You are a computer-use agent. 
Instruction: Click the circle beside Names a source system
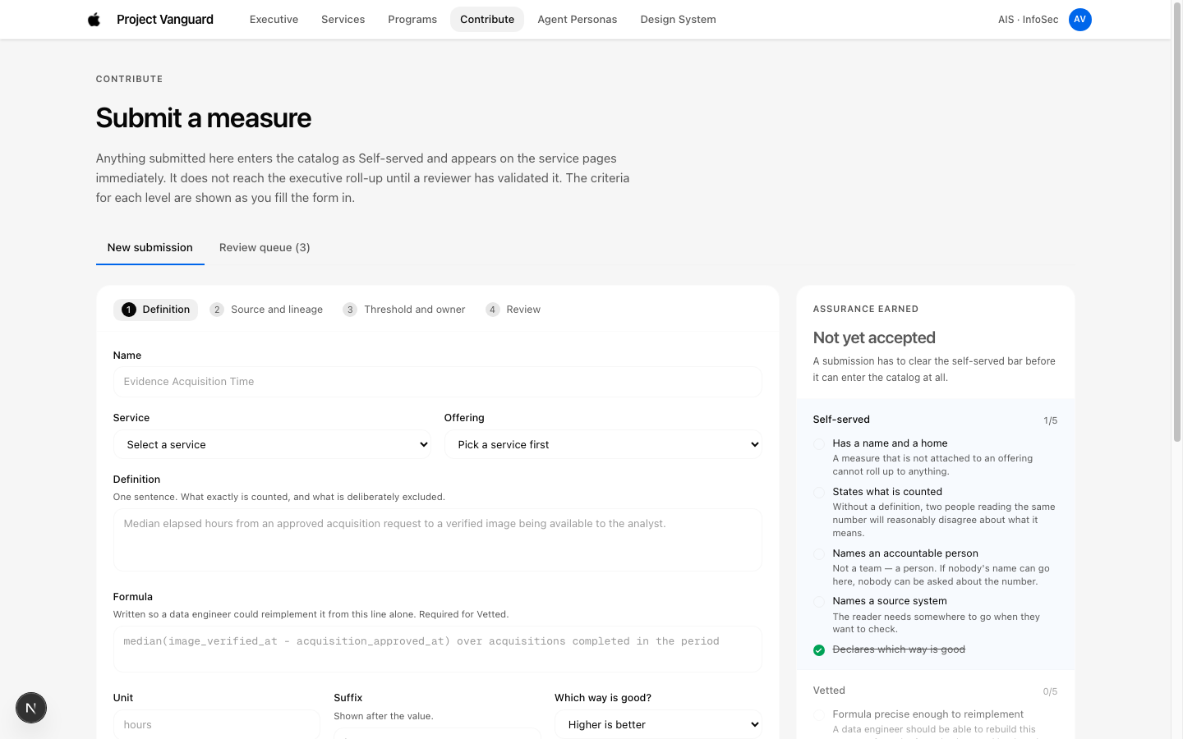pos(819,602)
